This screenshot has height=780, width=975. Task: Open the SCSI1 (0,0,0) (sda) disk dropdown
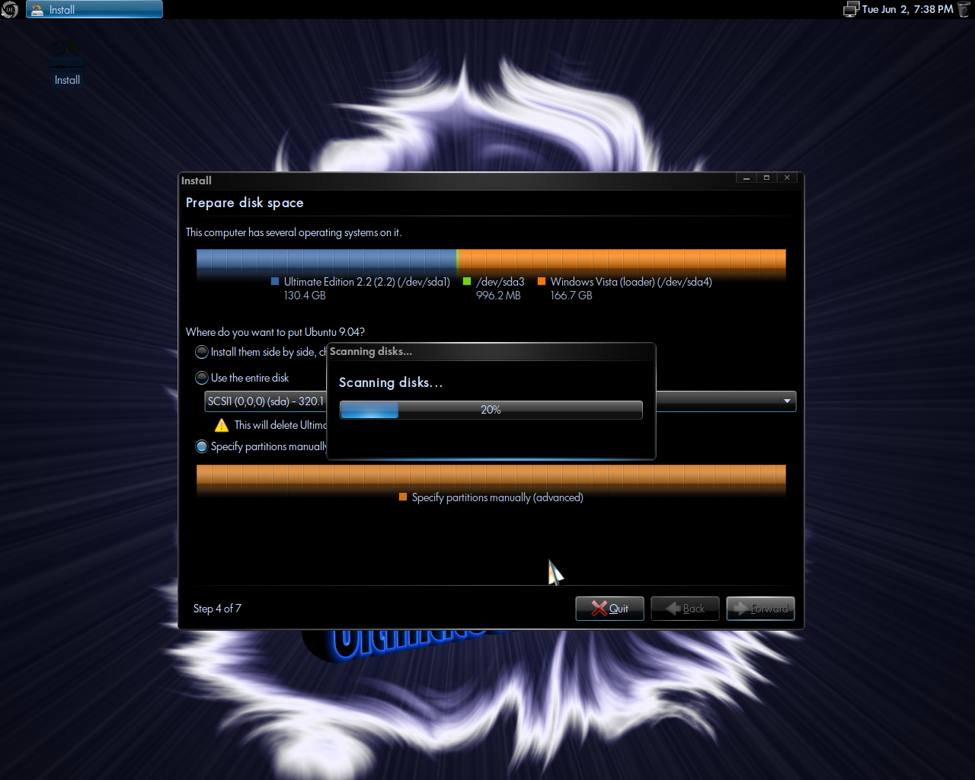[500, 401]
